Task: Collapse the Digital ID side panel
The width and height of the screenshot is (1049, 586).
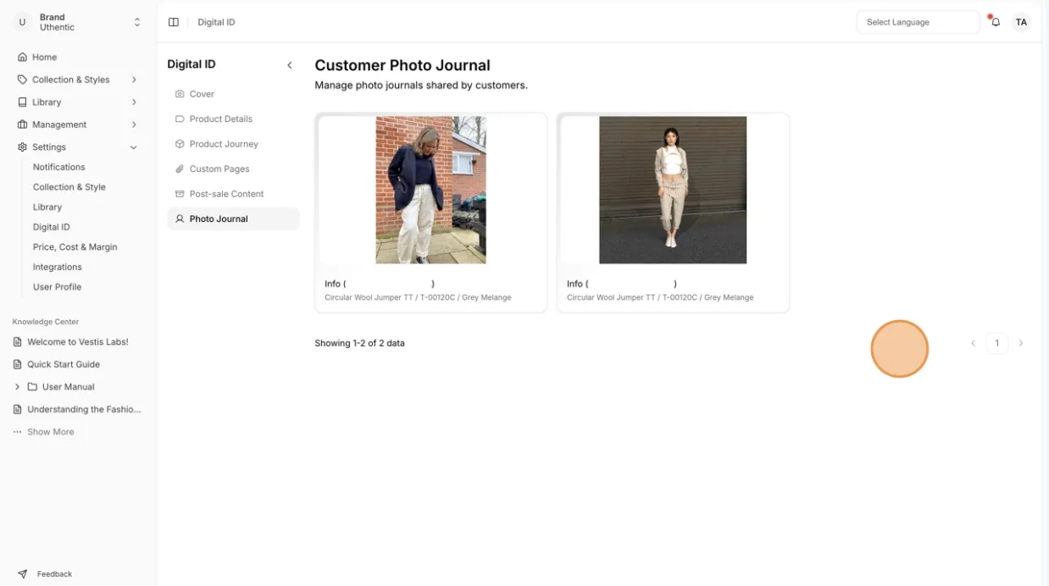Action: point(290,65)
